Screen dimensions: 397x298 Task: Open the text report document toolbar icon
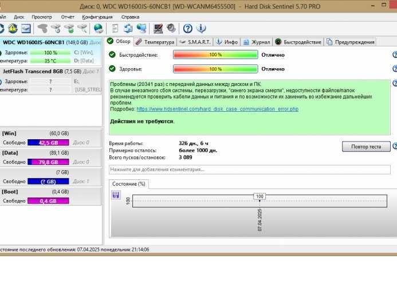[x=115, y=28]
